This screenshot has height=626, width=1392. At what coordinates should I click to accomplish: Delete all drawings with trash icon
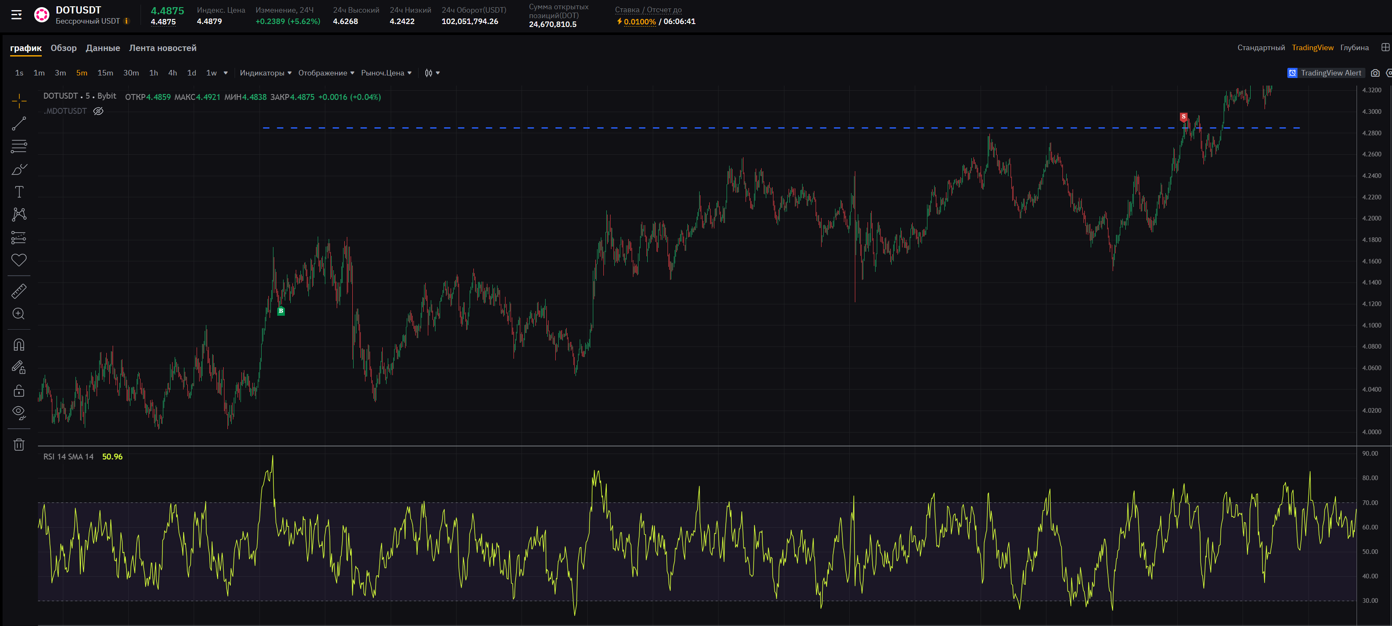point(19,445)
